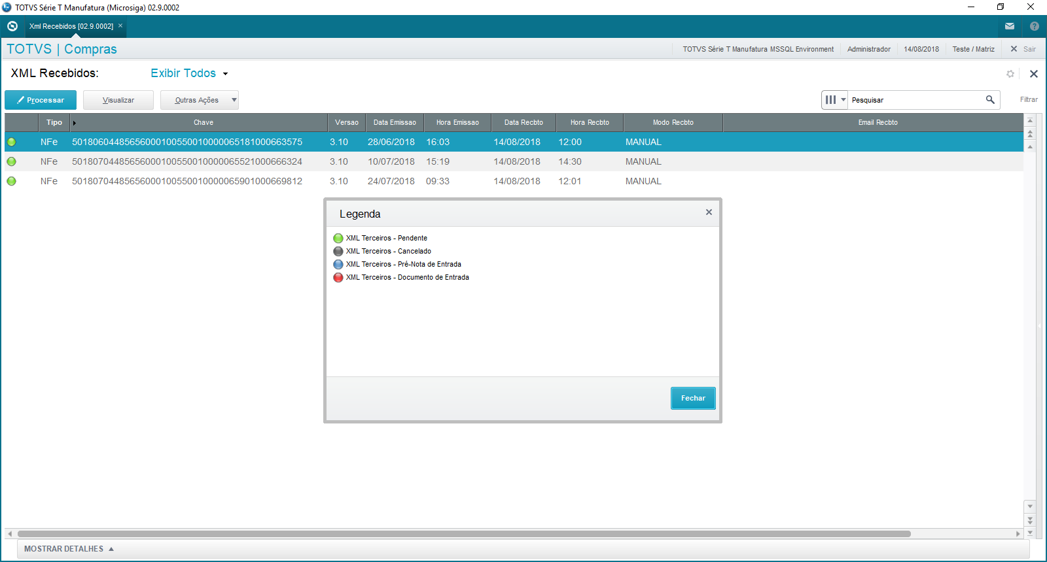1047x562 pixels.
Task: Click Sair to exit the system
Action: click(x=1023, y=49)
